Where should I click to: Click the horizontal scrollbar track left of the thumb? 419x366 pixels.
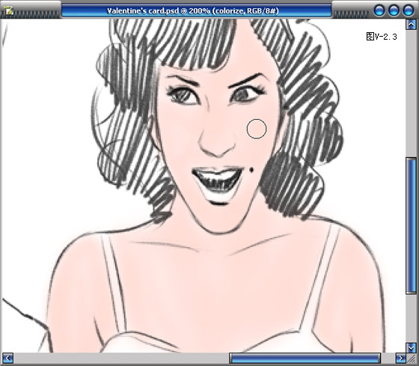tap(121, 359)
